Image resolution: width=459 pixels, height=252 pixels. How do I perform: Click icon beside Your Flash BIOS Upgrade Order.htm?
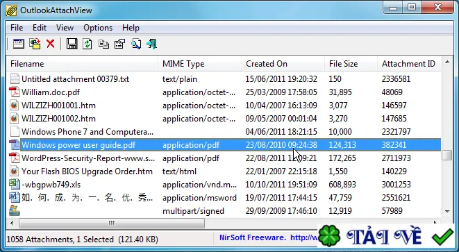(x=15, y=171)
